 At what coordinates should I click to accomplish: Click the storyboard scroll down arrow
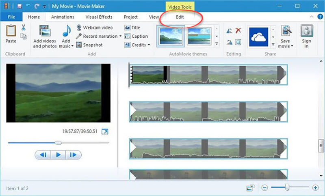(x=321, y=176)
